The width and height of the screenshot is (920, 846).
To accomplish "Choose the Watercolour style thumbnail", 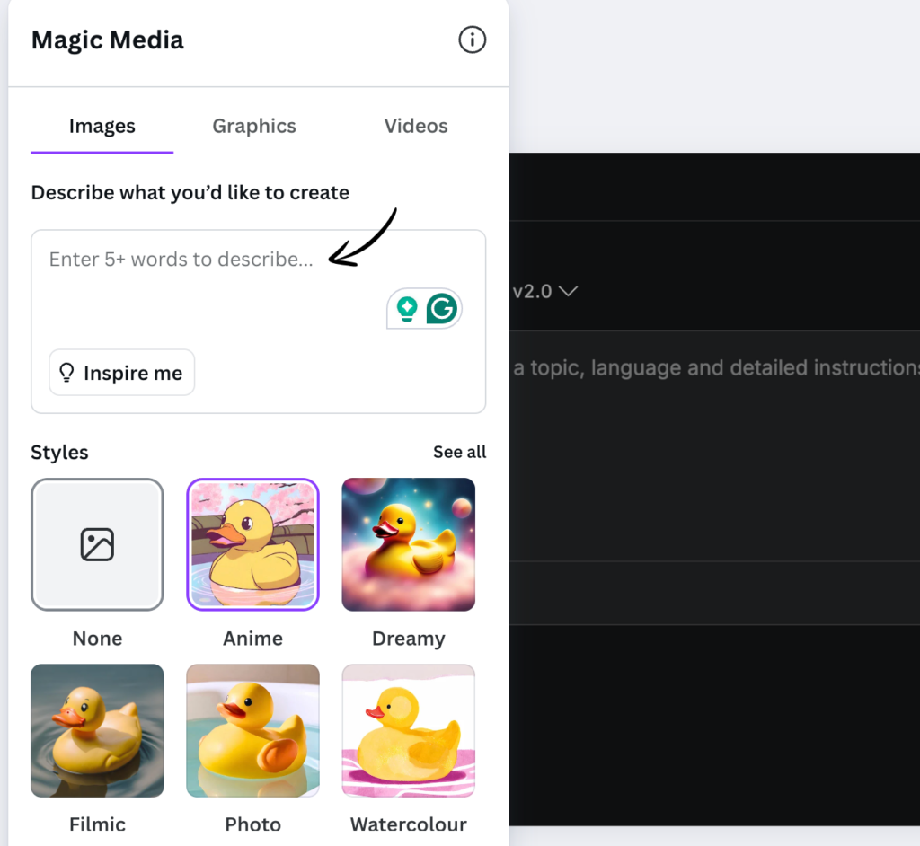I will pyautogui.click(x=409, y=730).
